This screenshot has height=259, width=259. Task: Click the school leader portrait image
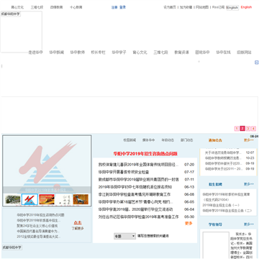tap(216, 245)
